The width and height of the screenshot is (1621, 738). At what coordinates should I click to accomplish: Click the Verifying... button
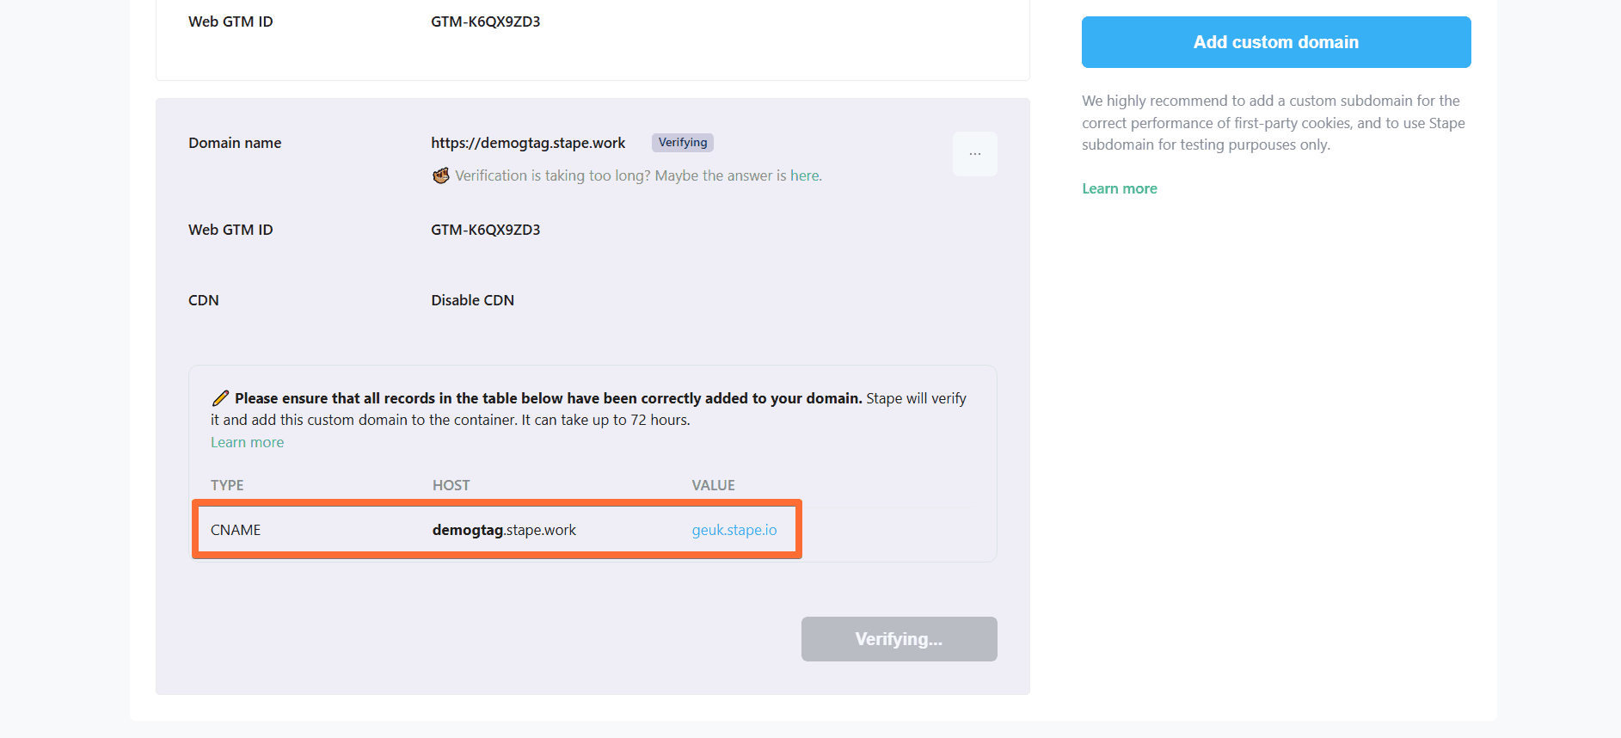(900, 639)
